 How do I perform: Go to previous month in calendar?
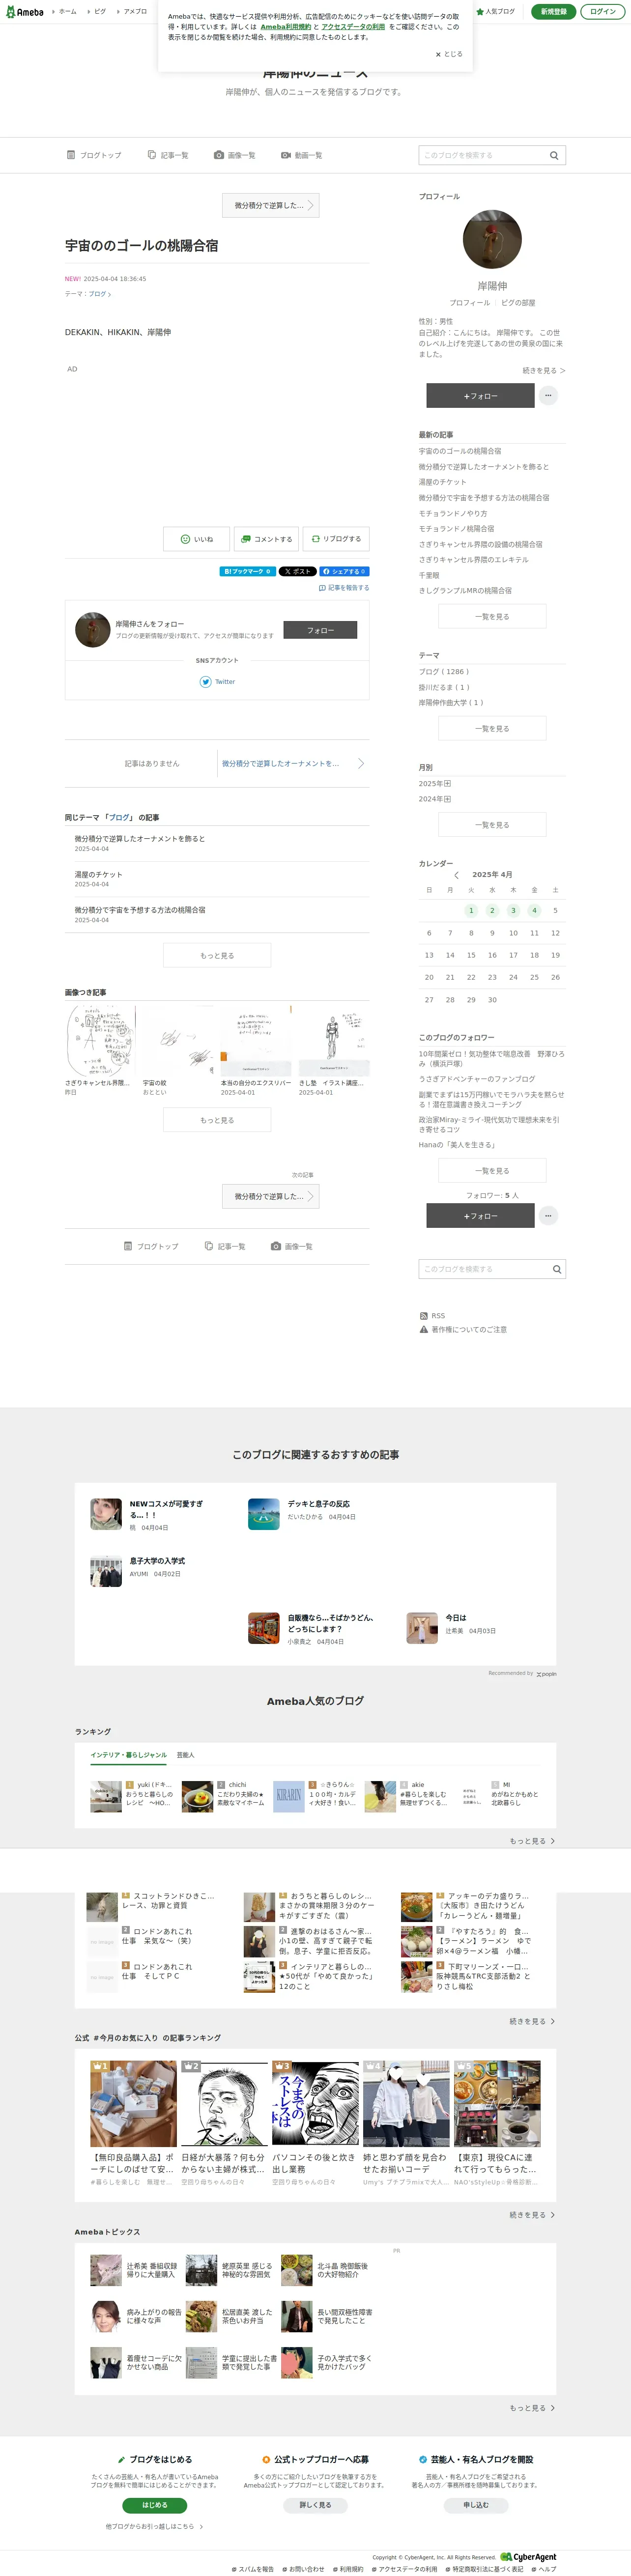click(457, 874)
